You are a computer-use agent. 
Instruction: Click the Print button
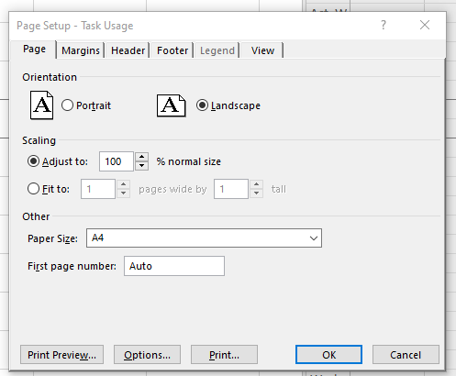coord(224,355)
